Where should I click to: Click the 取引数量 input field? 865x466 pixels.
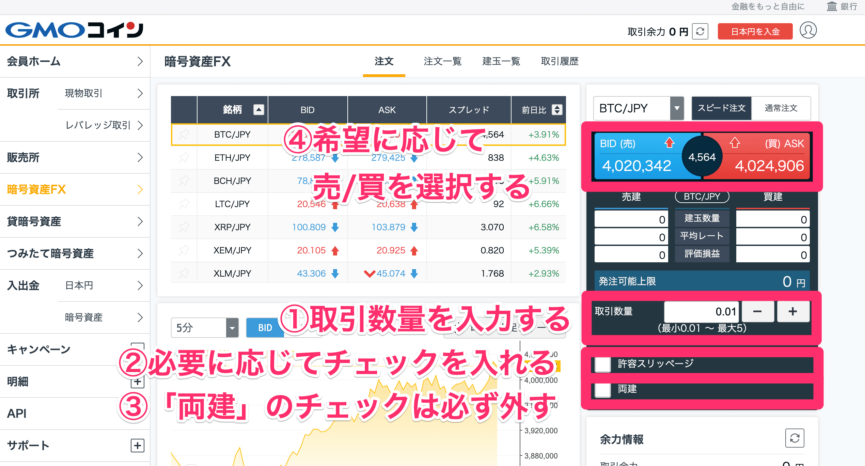(701, 311)
